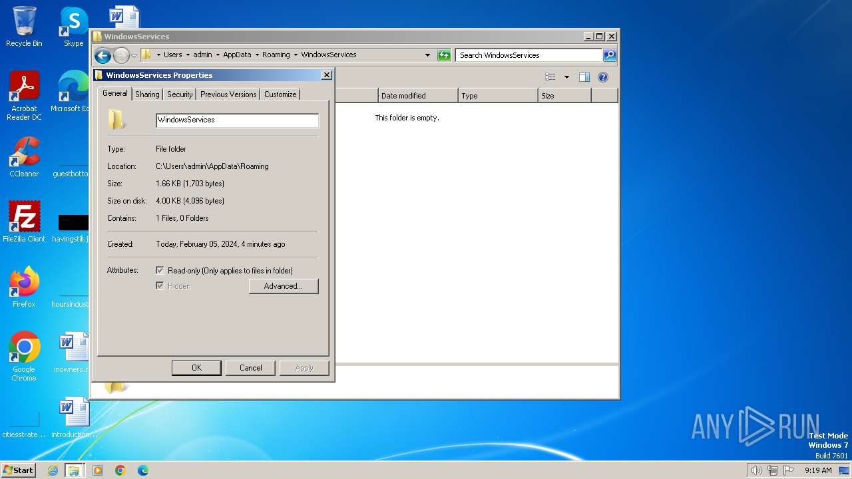Open Explorer Help via the question mark icon
852x479 pixels.
click(603, 77)
